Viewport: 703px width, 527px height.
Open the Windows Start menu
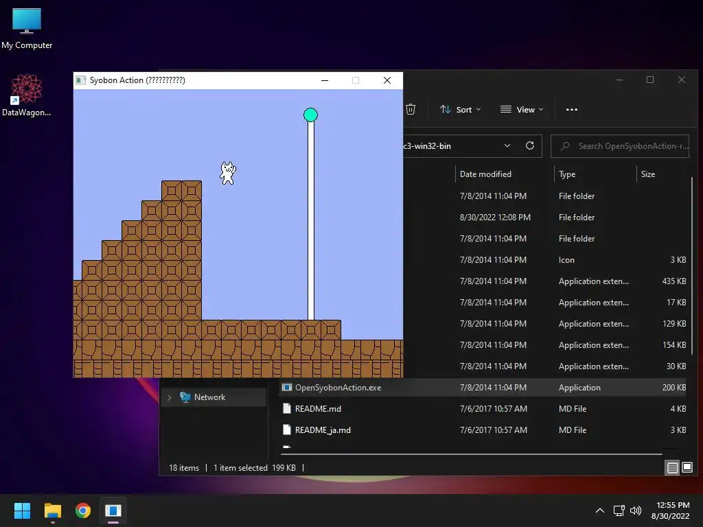pyautogui.click(x=22, y=511)
